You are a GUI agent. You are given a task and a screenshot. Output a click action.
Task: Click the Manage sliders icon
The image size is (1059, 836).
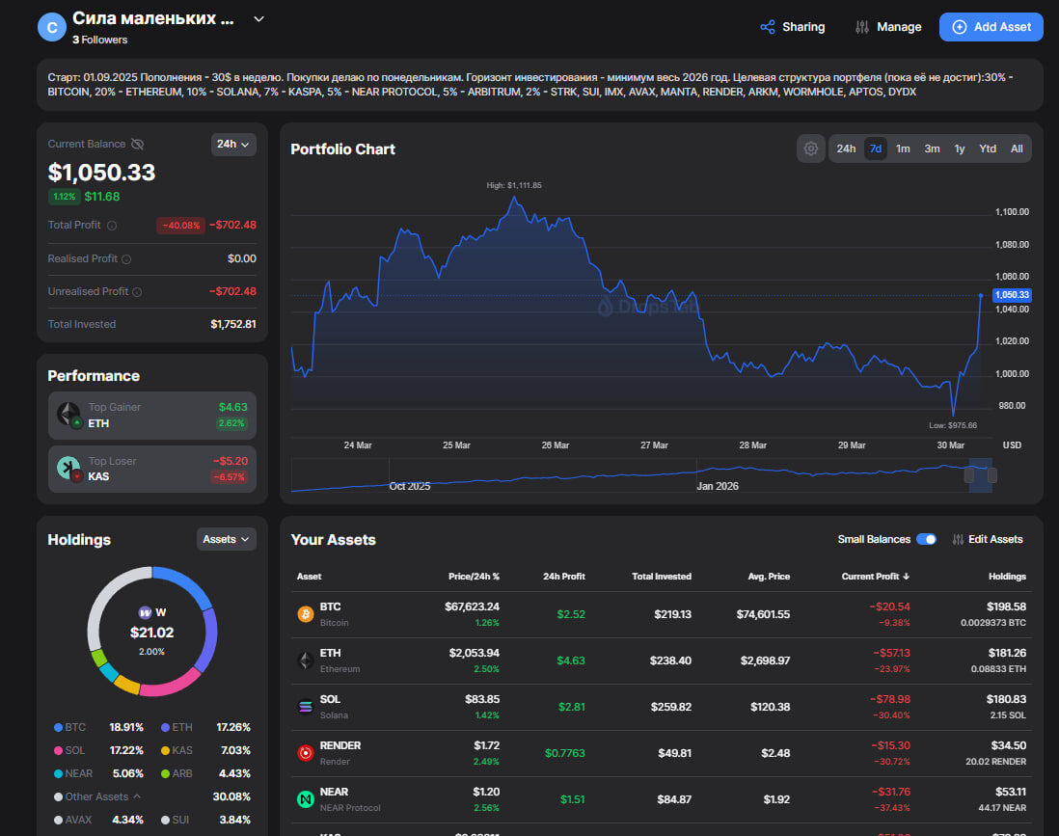point(862,27)
